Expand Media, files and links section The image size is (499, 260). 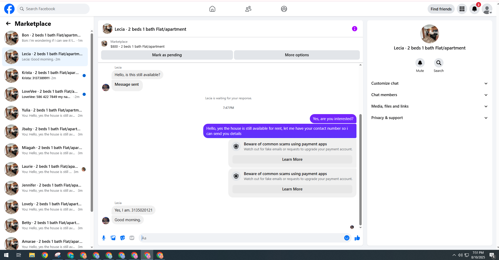pyautogui.click(x=429, y=106)
